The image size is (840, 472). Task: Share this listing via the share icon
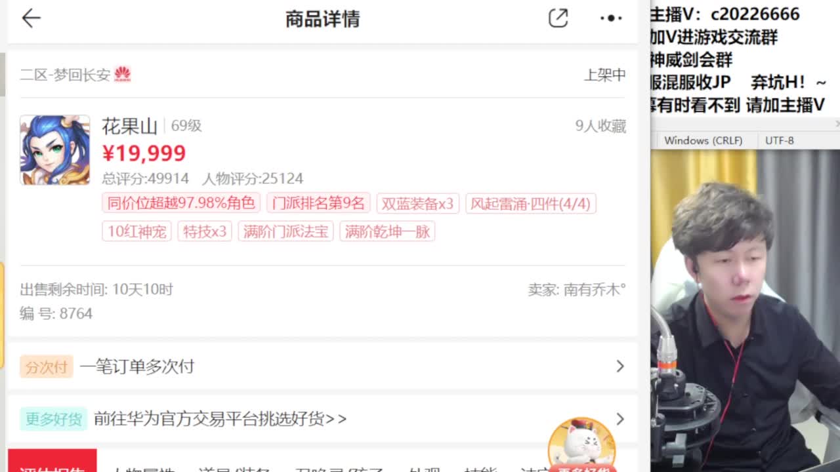(x=558, y=18)
